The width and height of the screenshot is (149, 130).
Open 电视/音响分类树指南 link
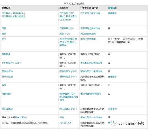click(91, 94)
